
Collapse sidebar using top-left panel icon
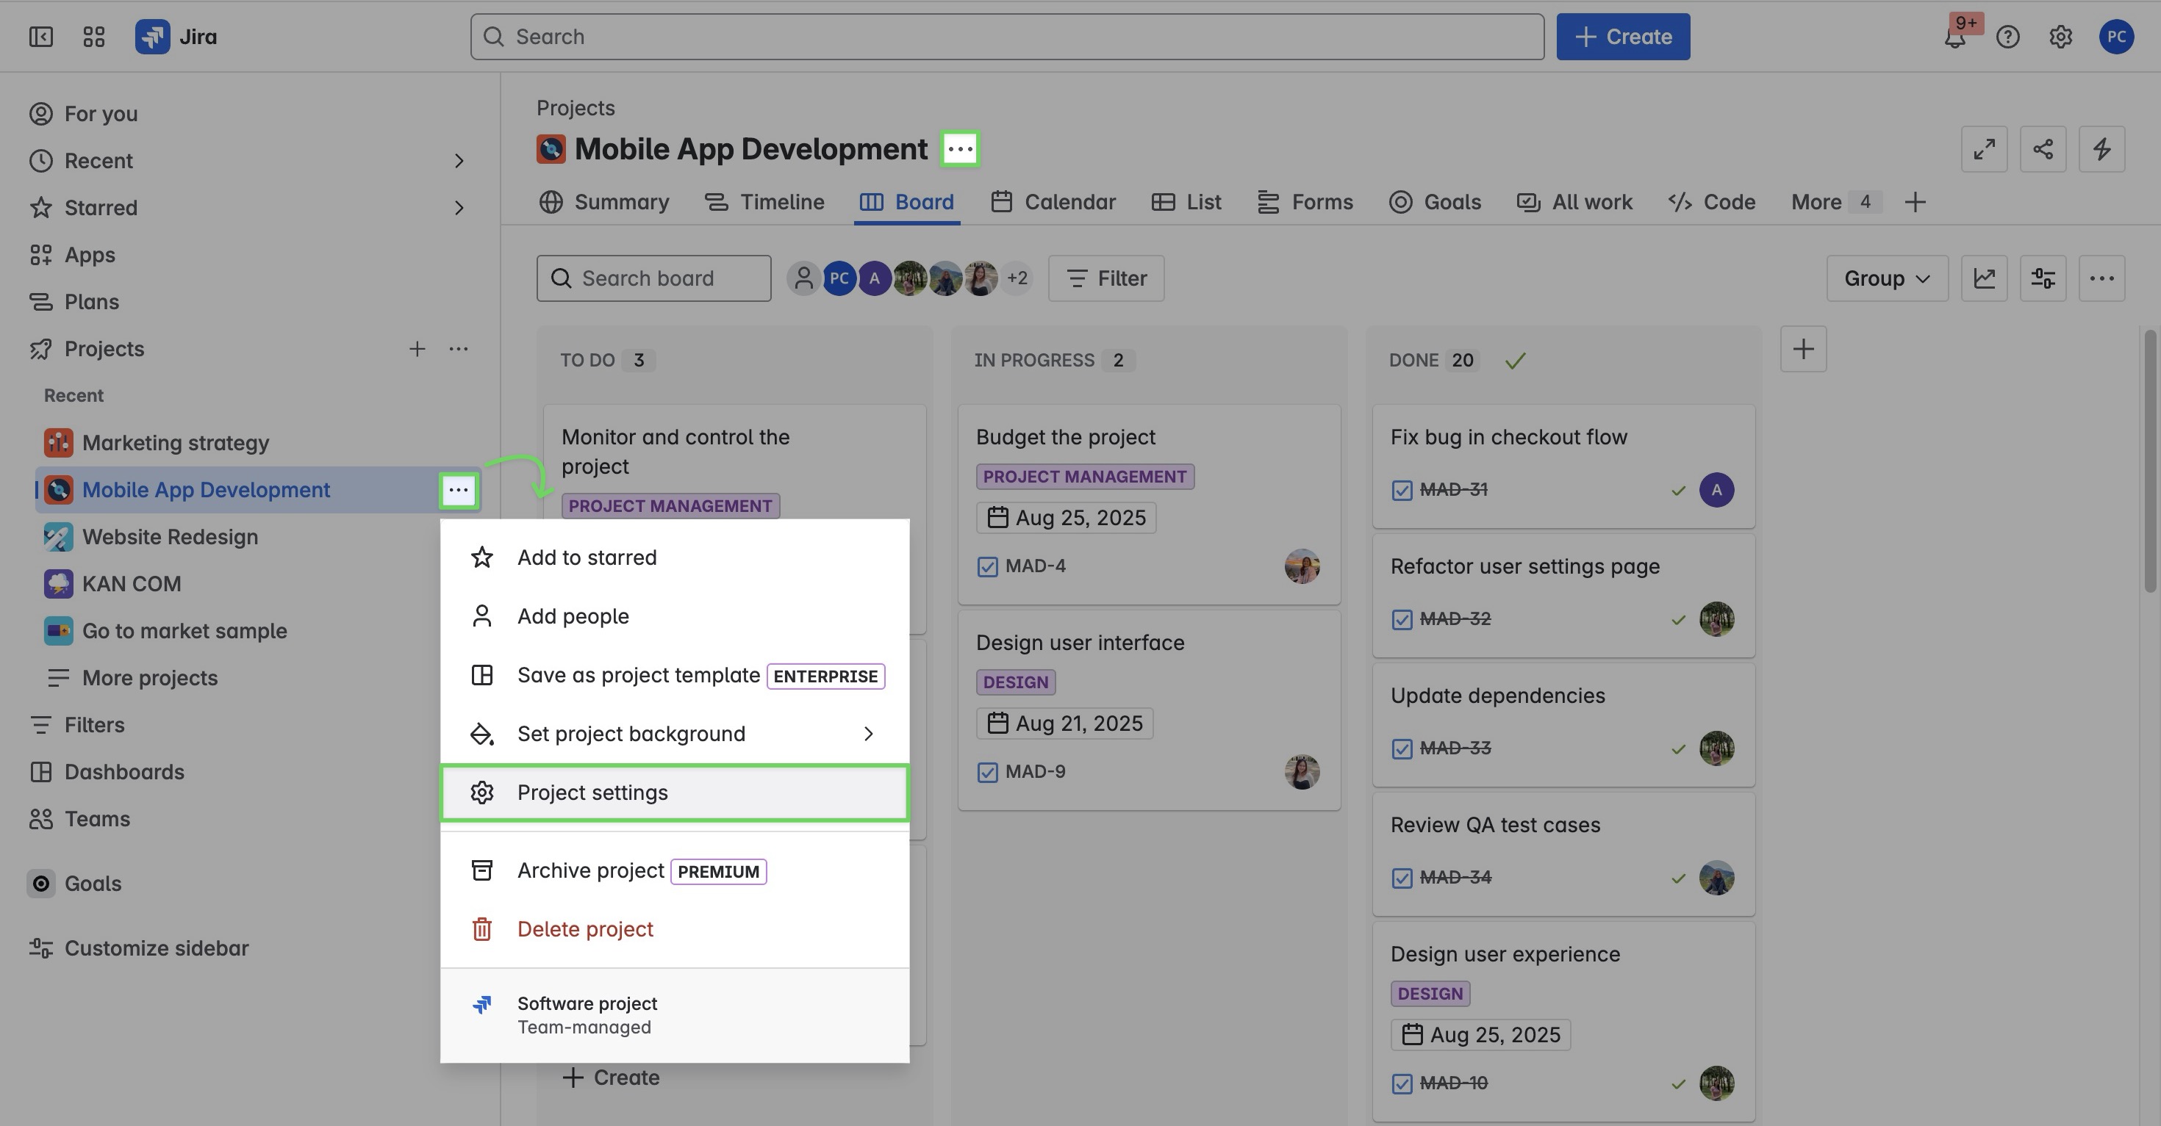click(x=41, y=37)
